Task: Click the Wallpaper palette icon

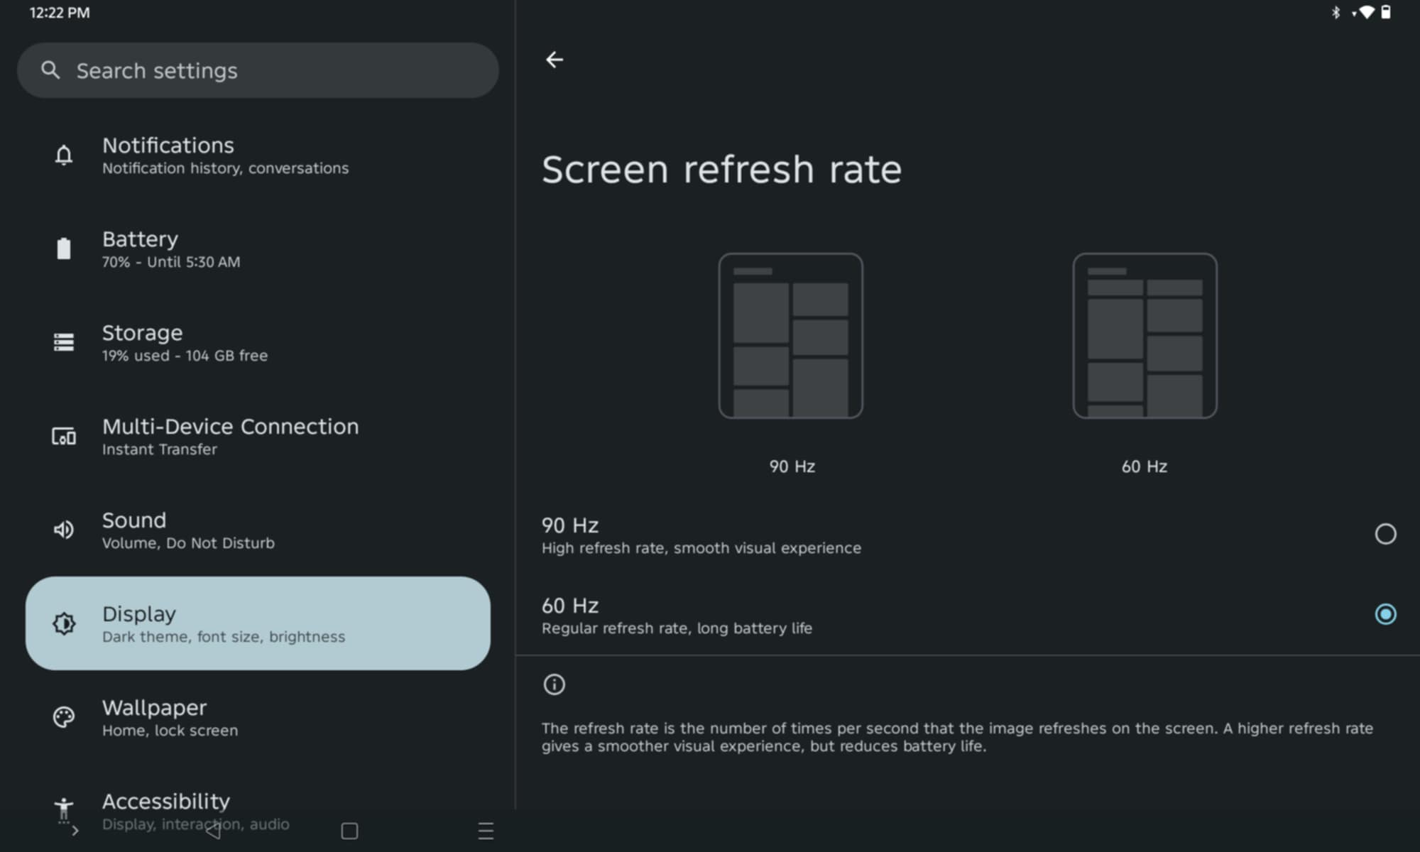Action: coord(64,717)
